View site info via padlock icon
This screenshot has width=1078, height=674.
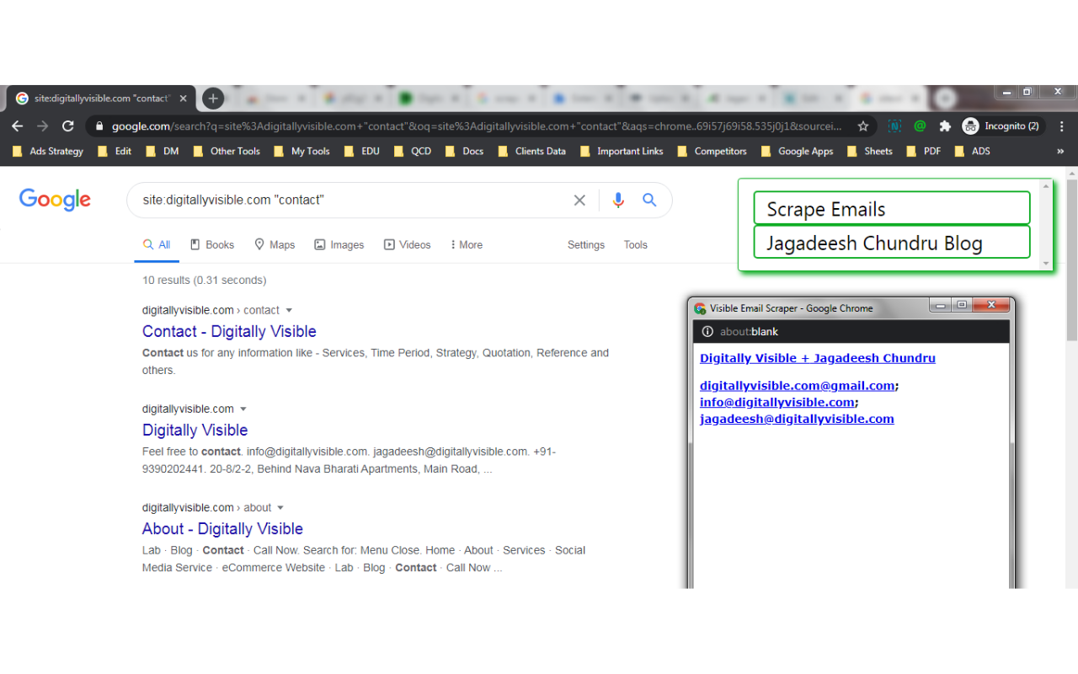tap(99, 126)
